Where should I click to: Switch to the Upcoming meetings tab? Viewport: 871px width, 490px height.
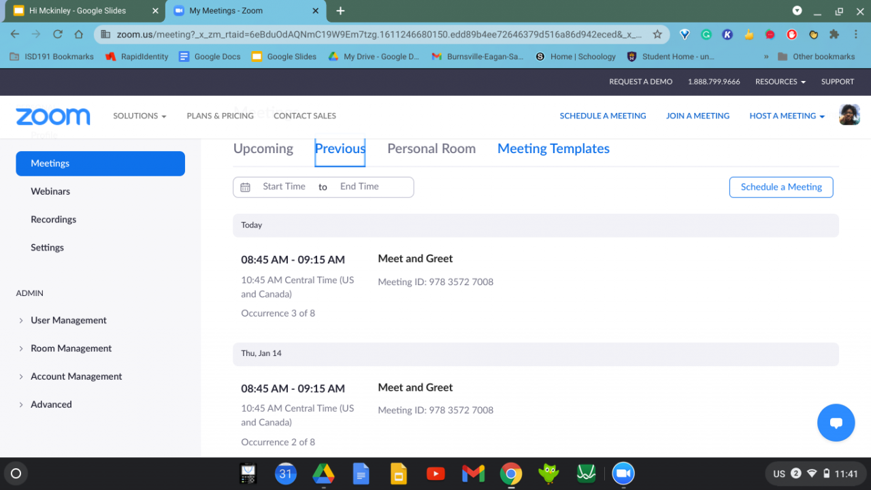[x=263, y=148]
